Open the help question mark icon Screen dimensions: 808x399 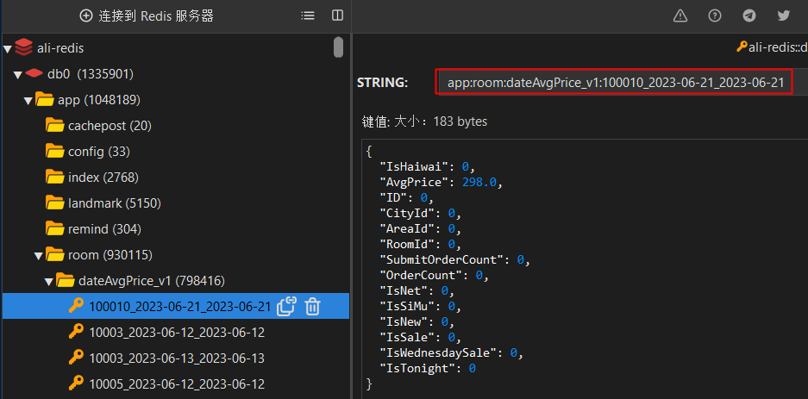[715, 16]
